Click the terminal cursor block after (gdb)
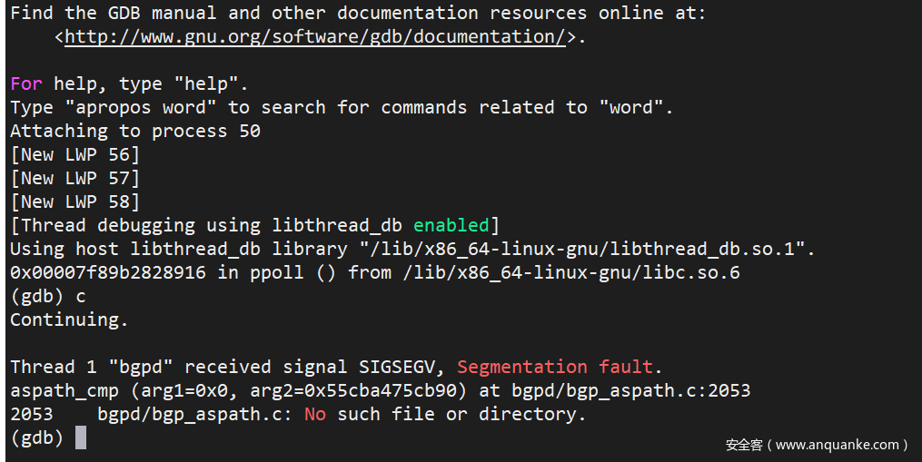The height and width of the screenshot is (462, 922). (81, 437)
